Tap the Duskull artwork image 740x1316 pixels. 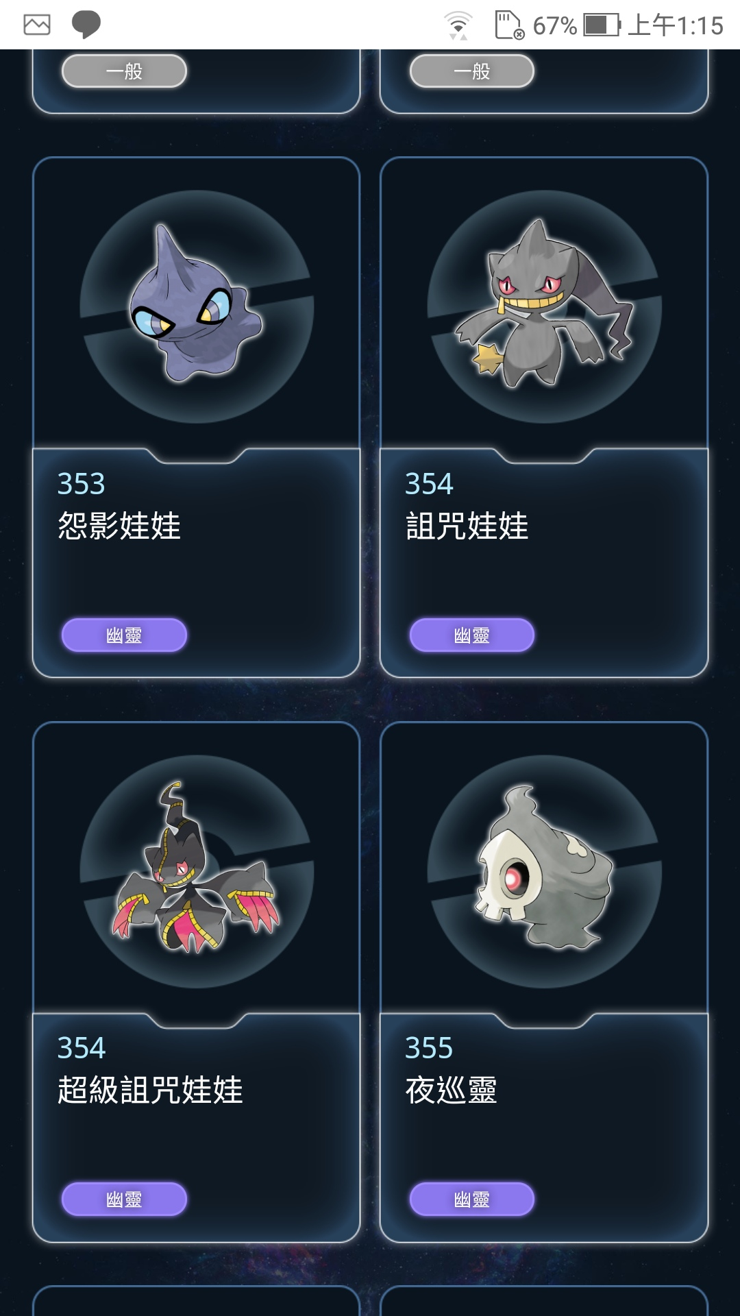pos(545,868)
